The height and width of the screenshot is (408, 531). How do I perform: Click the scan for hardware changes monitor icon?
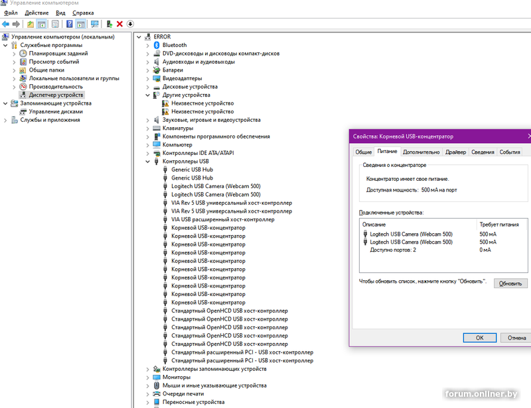94,24
